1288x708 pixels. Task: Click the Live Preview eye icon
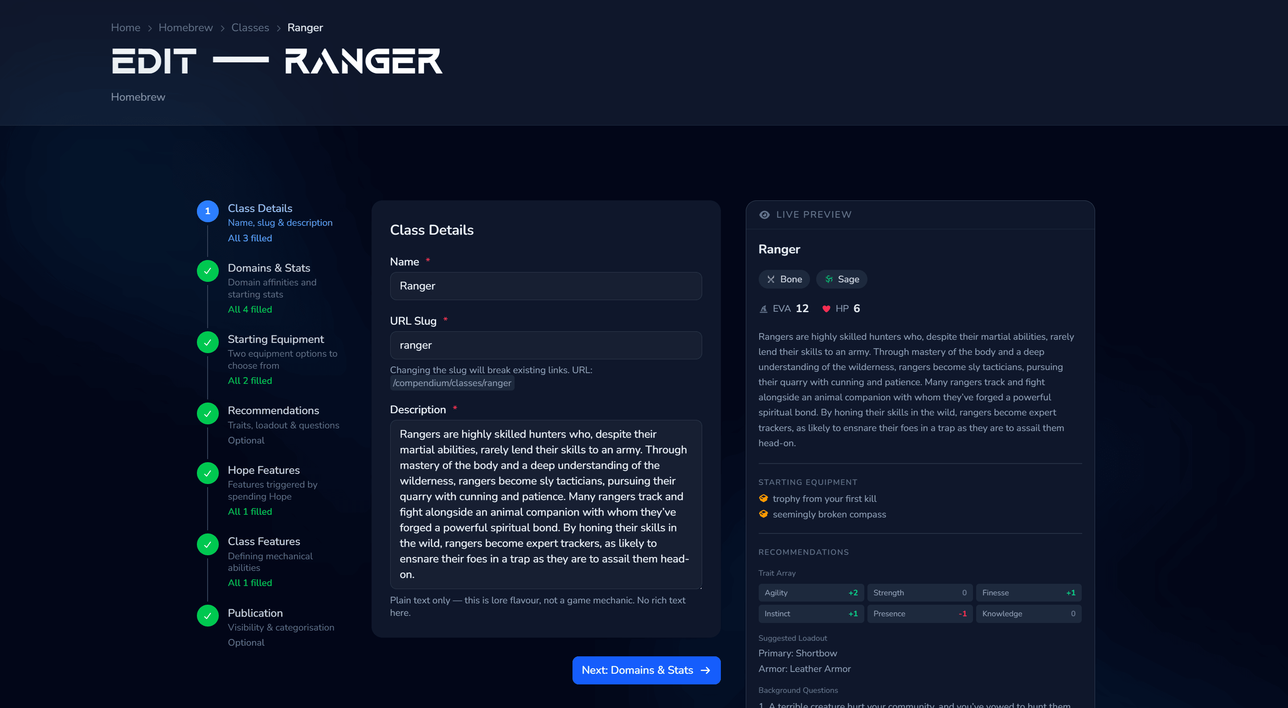[765, 215]
